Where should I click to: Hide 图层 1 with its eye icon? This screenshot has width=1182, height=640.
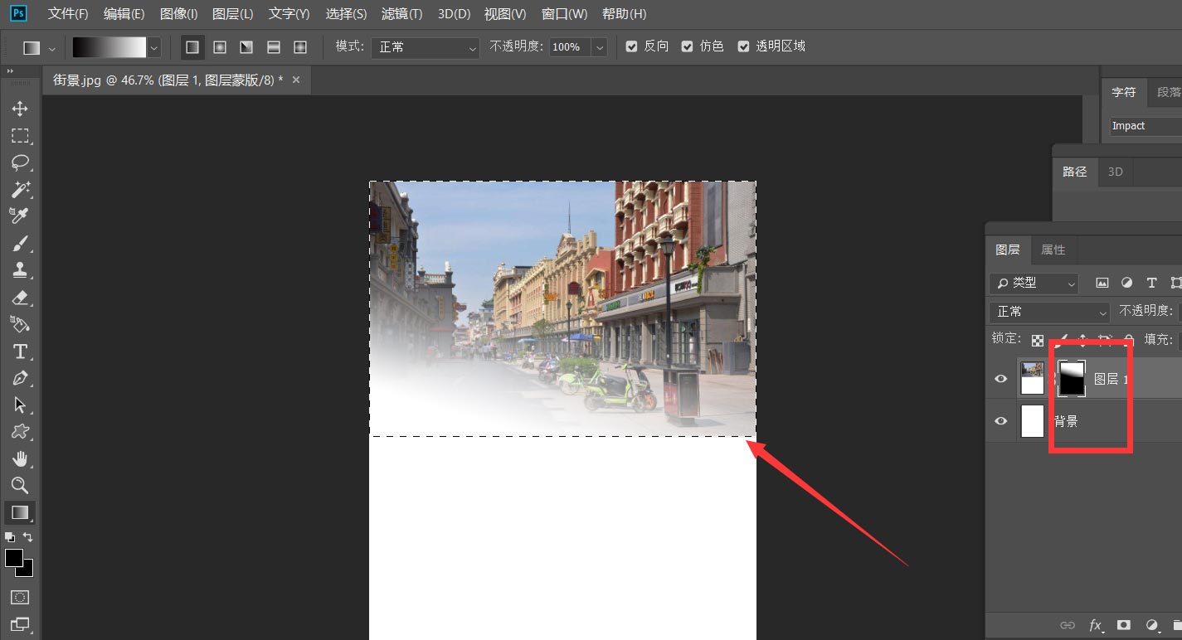click(x=1001, y=379)
